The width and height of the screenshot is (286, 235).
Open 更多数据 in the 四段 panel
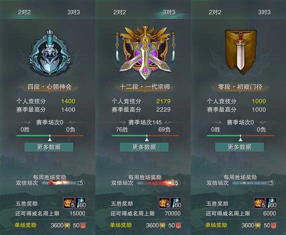coord(49,147)
